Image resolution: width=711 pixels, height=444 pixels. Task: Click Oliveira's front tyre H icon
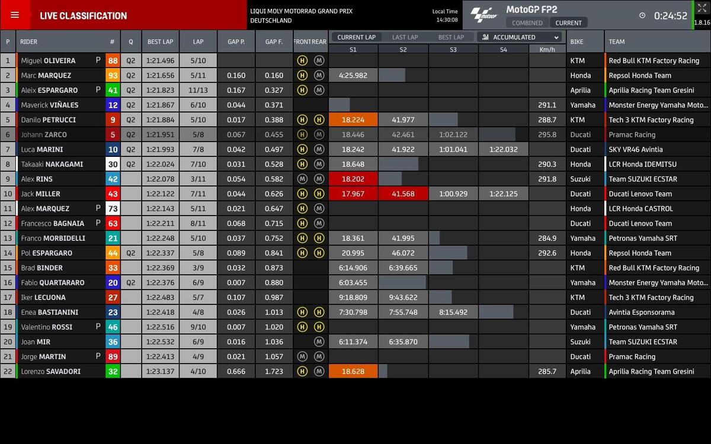pos(302,60)
